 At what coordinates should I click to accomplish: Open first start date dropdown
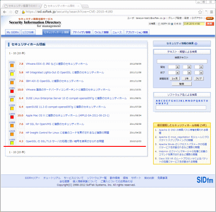click(174, 67)
